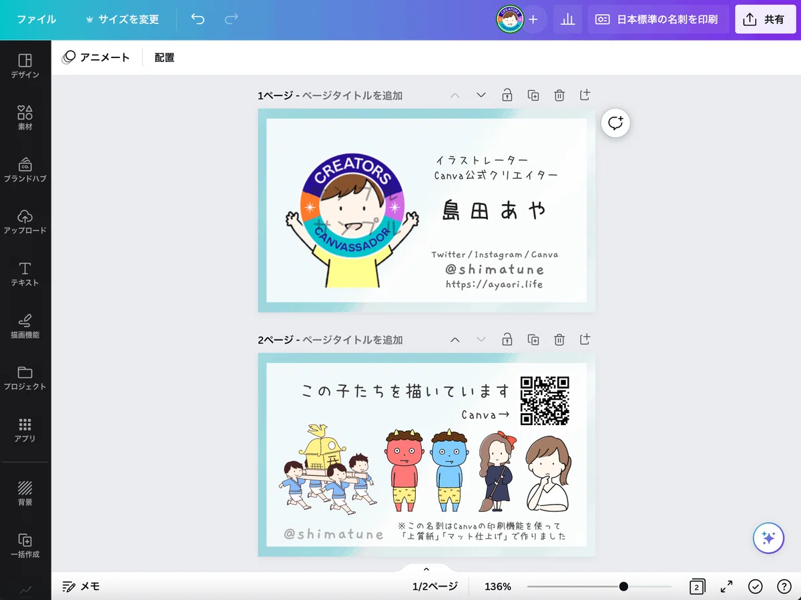The image size is (801, 600).
Task: Duplicate page 2
Action: [533, 339]
